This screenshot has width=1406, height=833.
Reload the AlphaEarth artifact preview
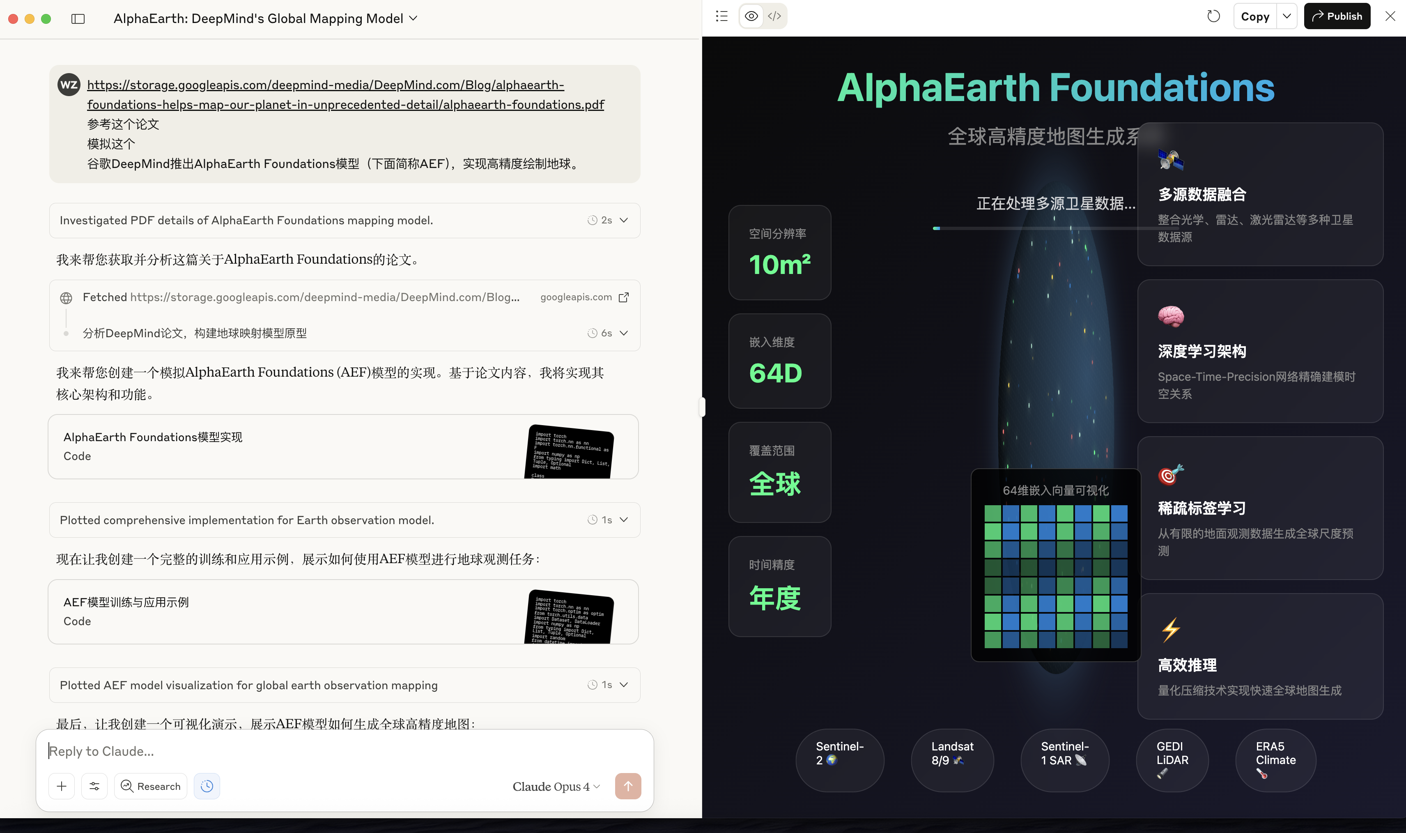1213,16
